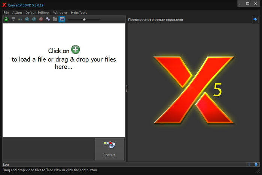Click the green add file button in toolbar
The image size is (262, 175).
[6, 19]
